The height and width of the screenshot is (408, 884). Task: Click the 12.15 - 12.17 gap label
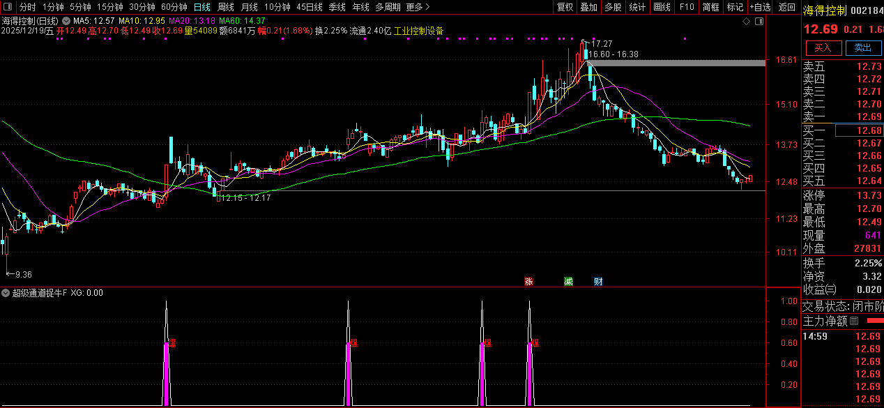click(246, 198)
